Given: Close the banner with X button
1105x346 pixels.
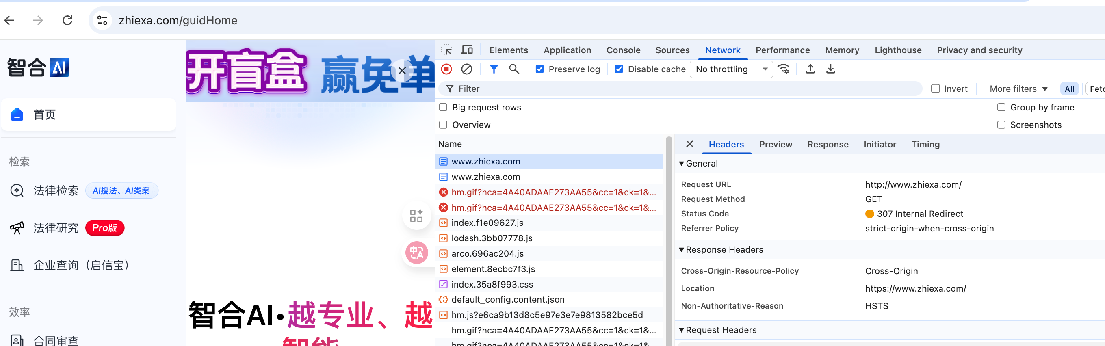Looking at the screenshot, I should coord(402,71).
